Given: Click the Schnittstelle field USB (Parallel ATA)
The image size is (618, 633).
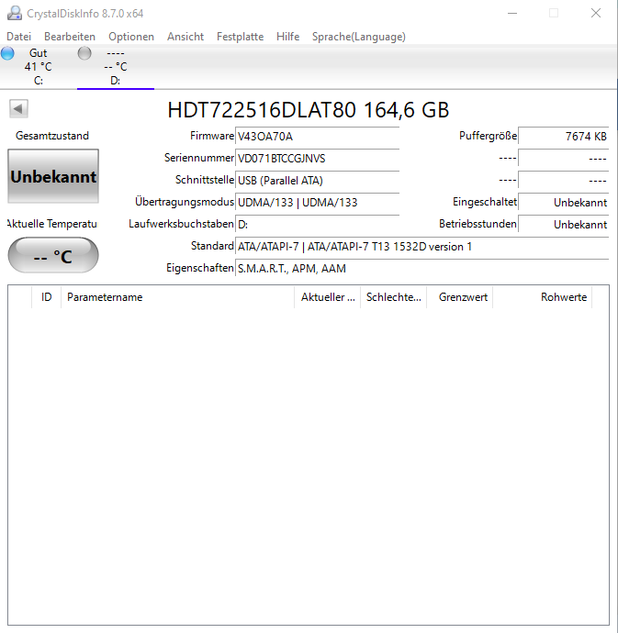Looking at the screenshot, I should click(318, 181).
